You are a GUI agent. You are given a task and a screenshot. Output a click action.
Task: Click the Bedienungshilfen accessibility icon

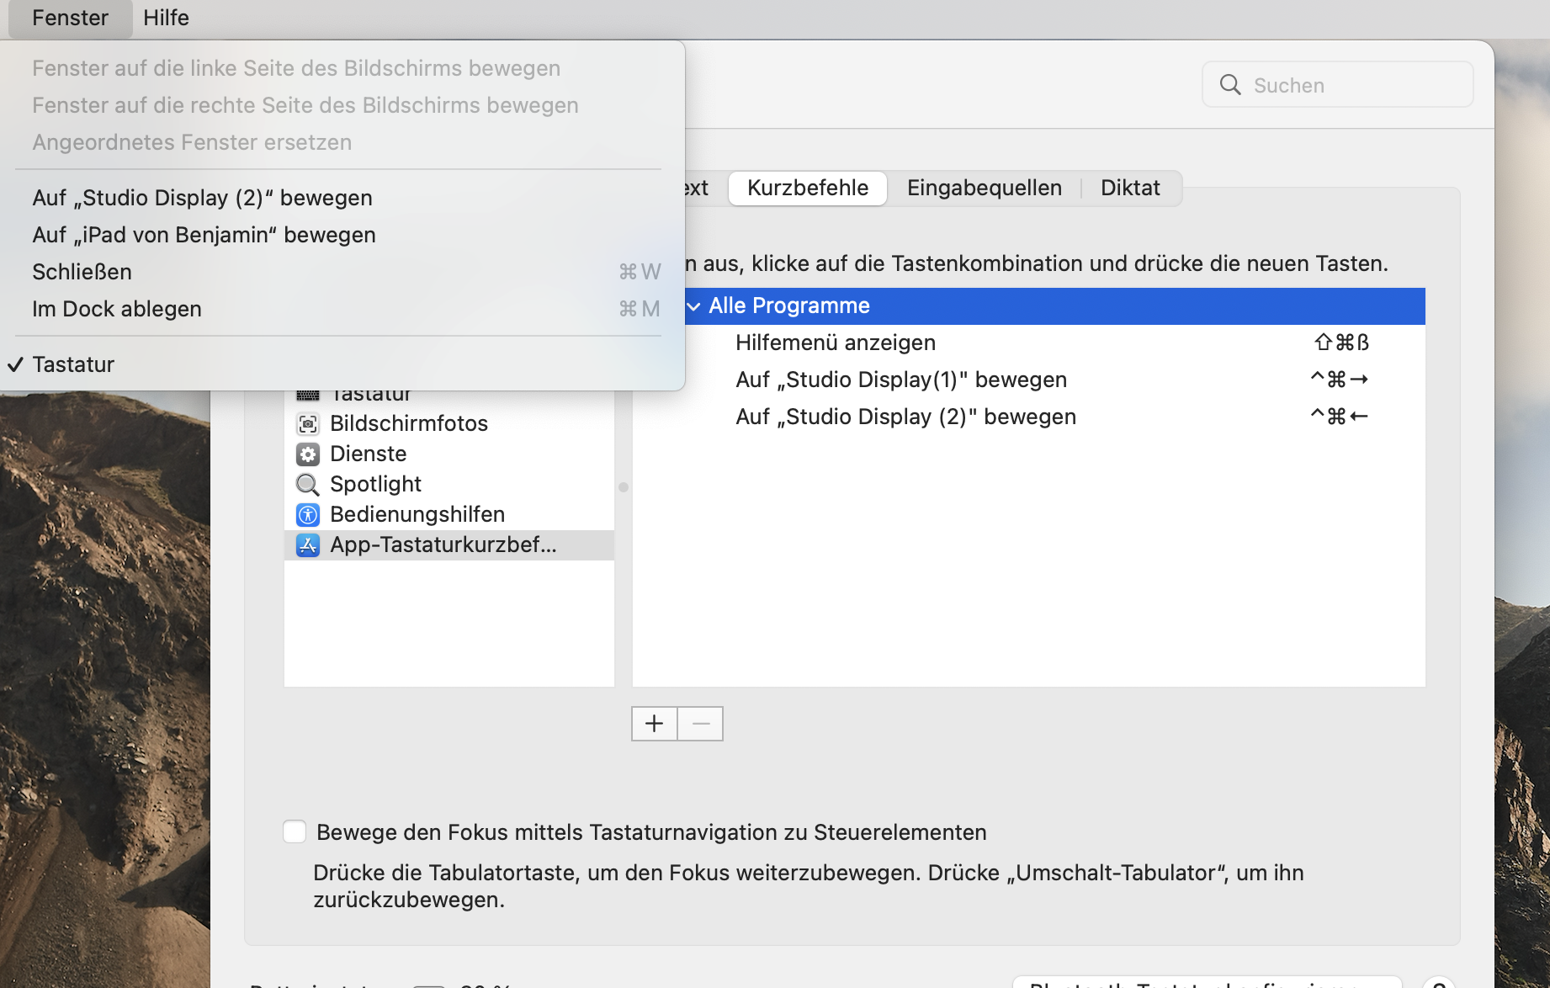[x=308, y=515]
